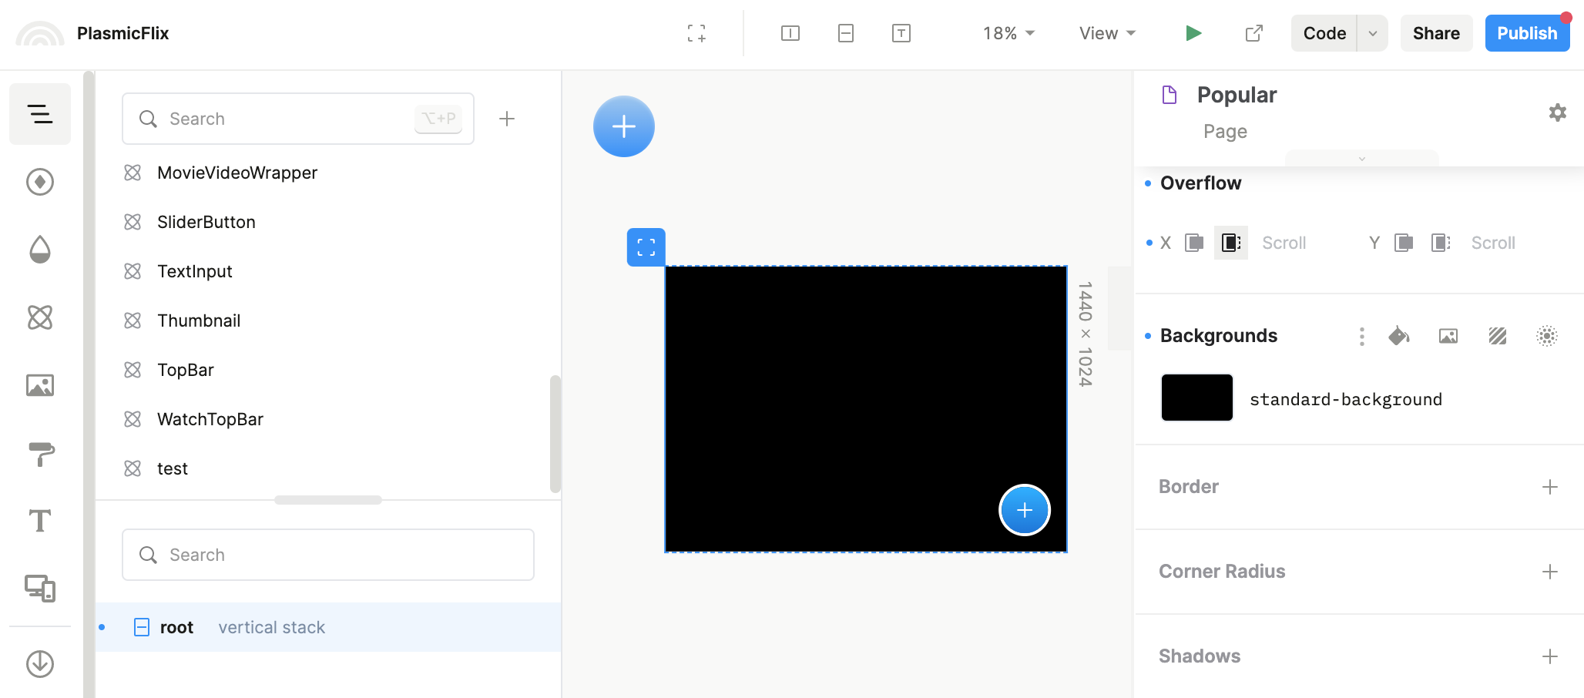
Task: Open the 18% zoom dropdown
Action: point(1008,33)
